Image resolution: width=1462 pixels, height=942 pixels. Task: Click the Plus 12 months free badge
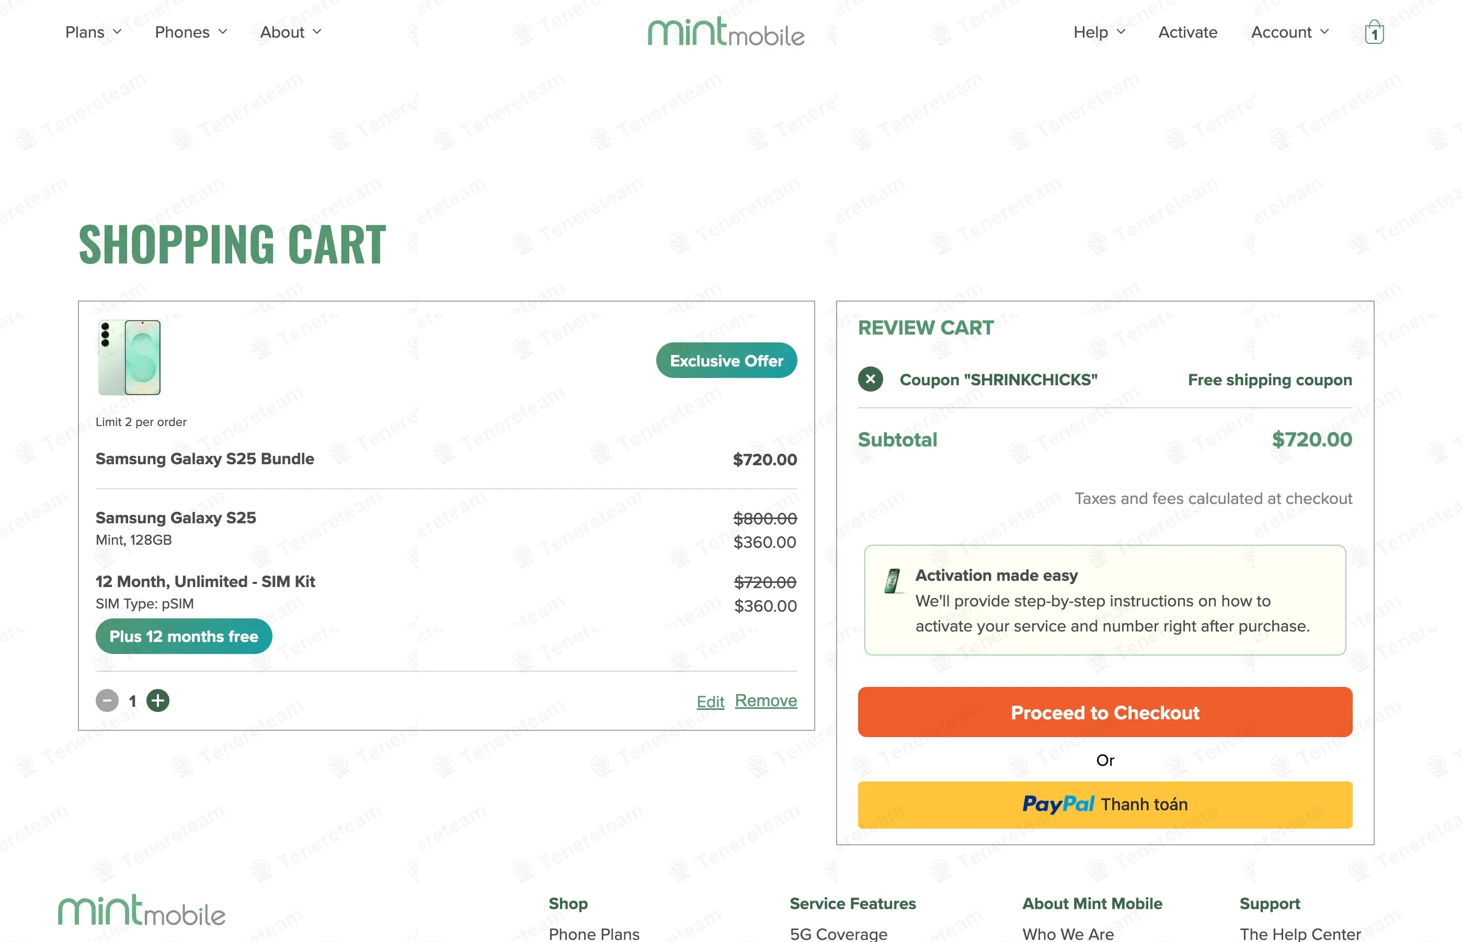[184, 636]
